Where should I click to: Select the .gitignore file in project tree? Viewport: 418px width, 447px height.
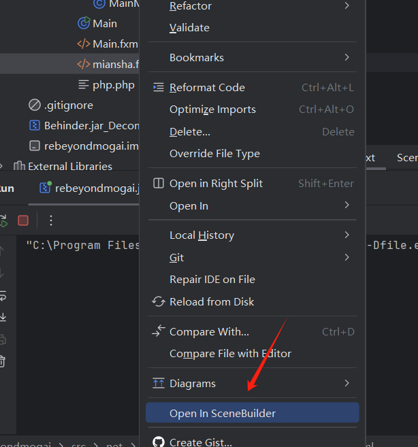pos(61,105)
